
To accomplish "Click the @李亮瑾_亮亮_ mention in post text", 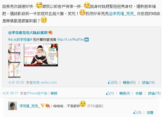I will point(122,14).
